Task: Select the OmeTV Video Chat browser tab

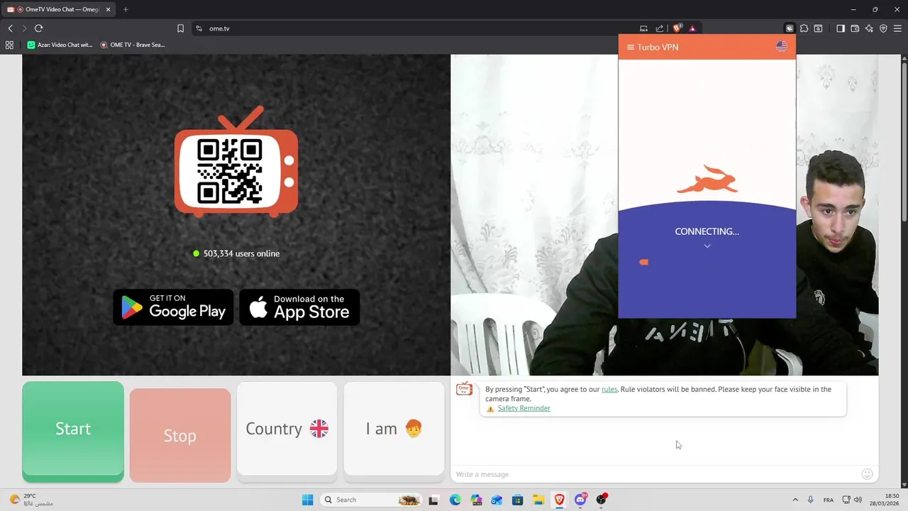Action: tap(58, 9)
